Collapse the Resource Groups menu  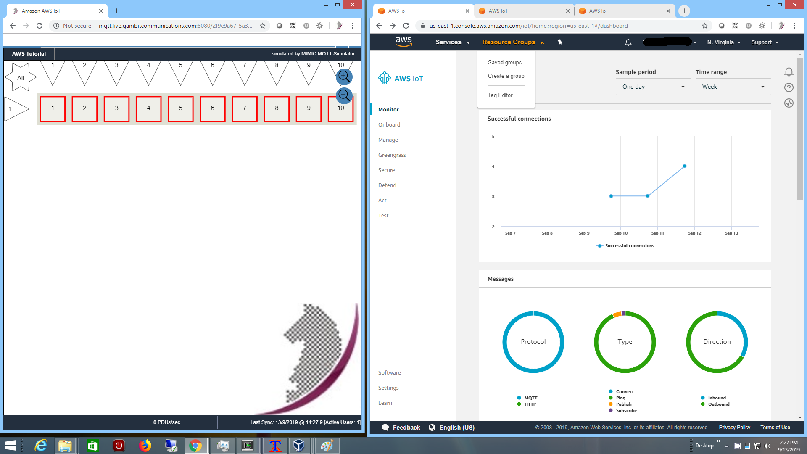click(513, 42)
